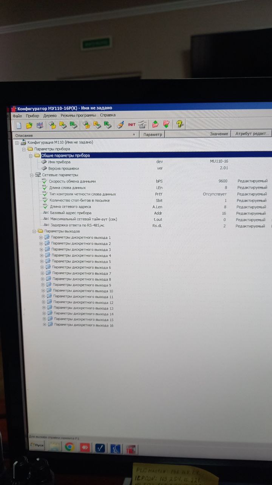
Task: Select Задержка ответа по RS-485 row
Action: pyautogui.click(x=77, y=225)
